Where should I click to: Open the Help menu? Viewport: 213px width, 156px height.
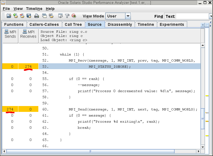[50, 9]
